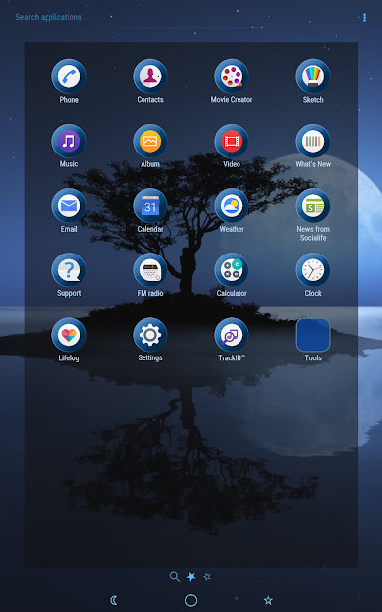Open the Email app
Screen dimensions: 382x612
tap(69, 206)
